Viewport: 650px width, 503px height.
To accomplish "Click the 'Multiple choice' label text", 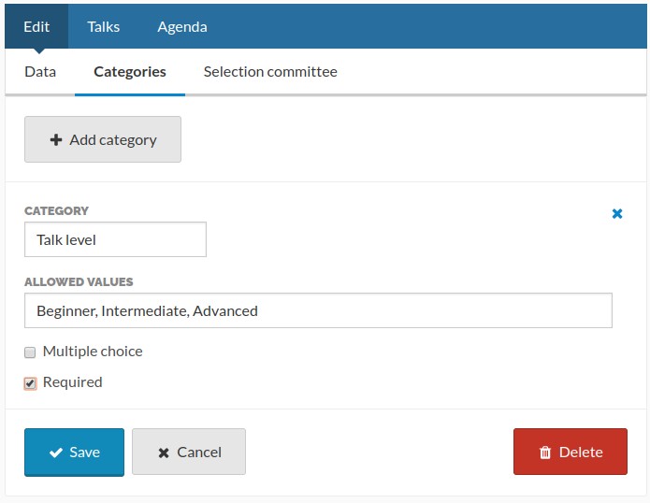I will coord(93,352).
